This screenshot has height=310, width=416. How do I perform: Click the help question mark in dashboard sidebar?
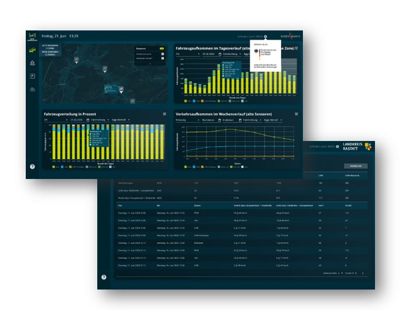[x=32, y=167]
